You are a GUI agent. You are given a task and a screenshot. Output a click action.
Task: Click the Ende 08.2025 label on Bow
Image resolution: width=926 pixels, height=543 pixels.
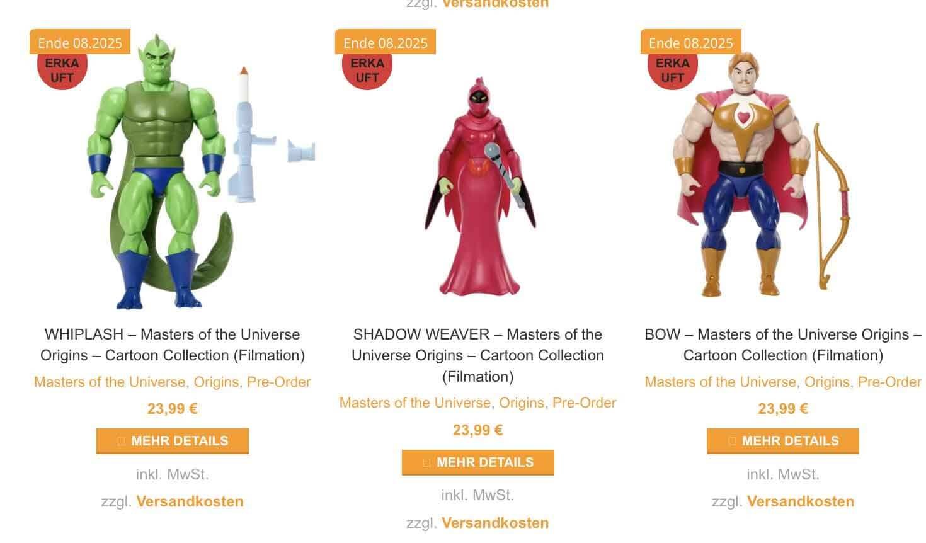(691, 42)
